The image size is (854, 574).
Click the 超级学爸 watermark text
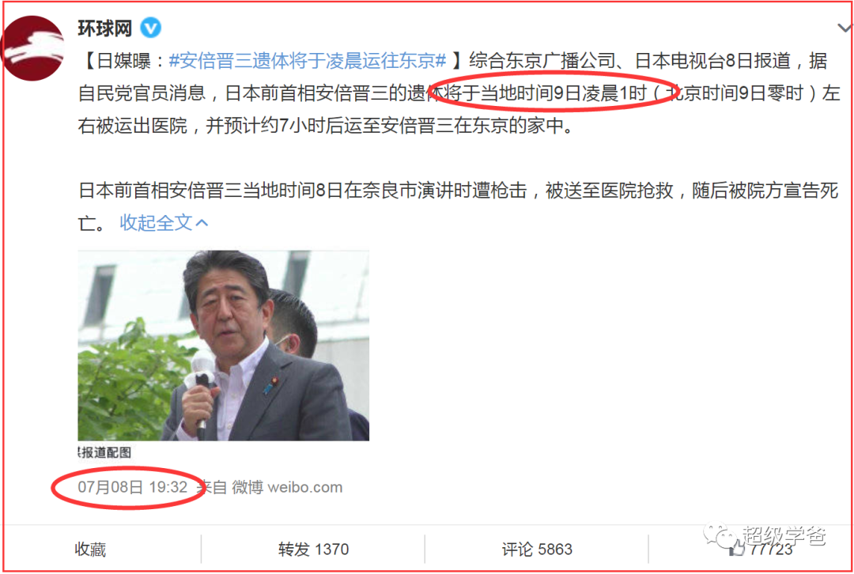pos(784,535)
